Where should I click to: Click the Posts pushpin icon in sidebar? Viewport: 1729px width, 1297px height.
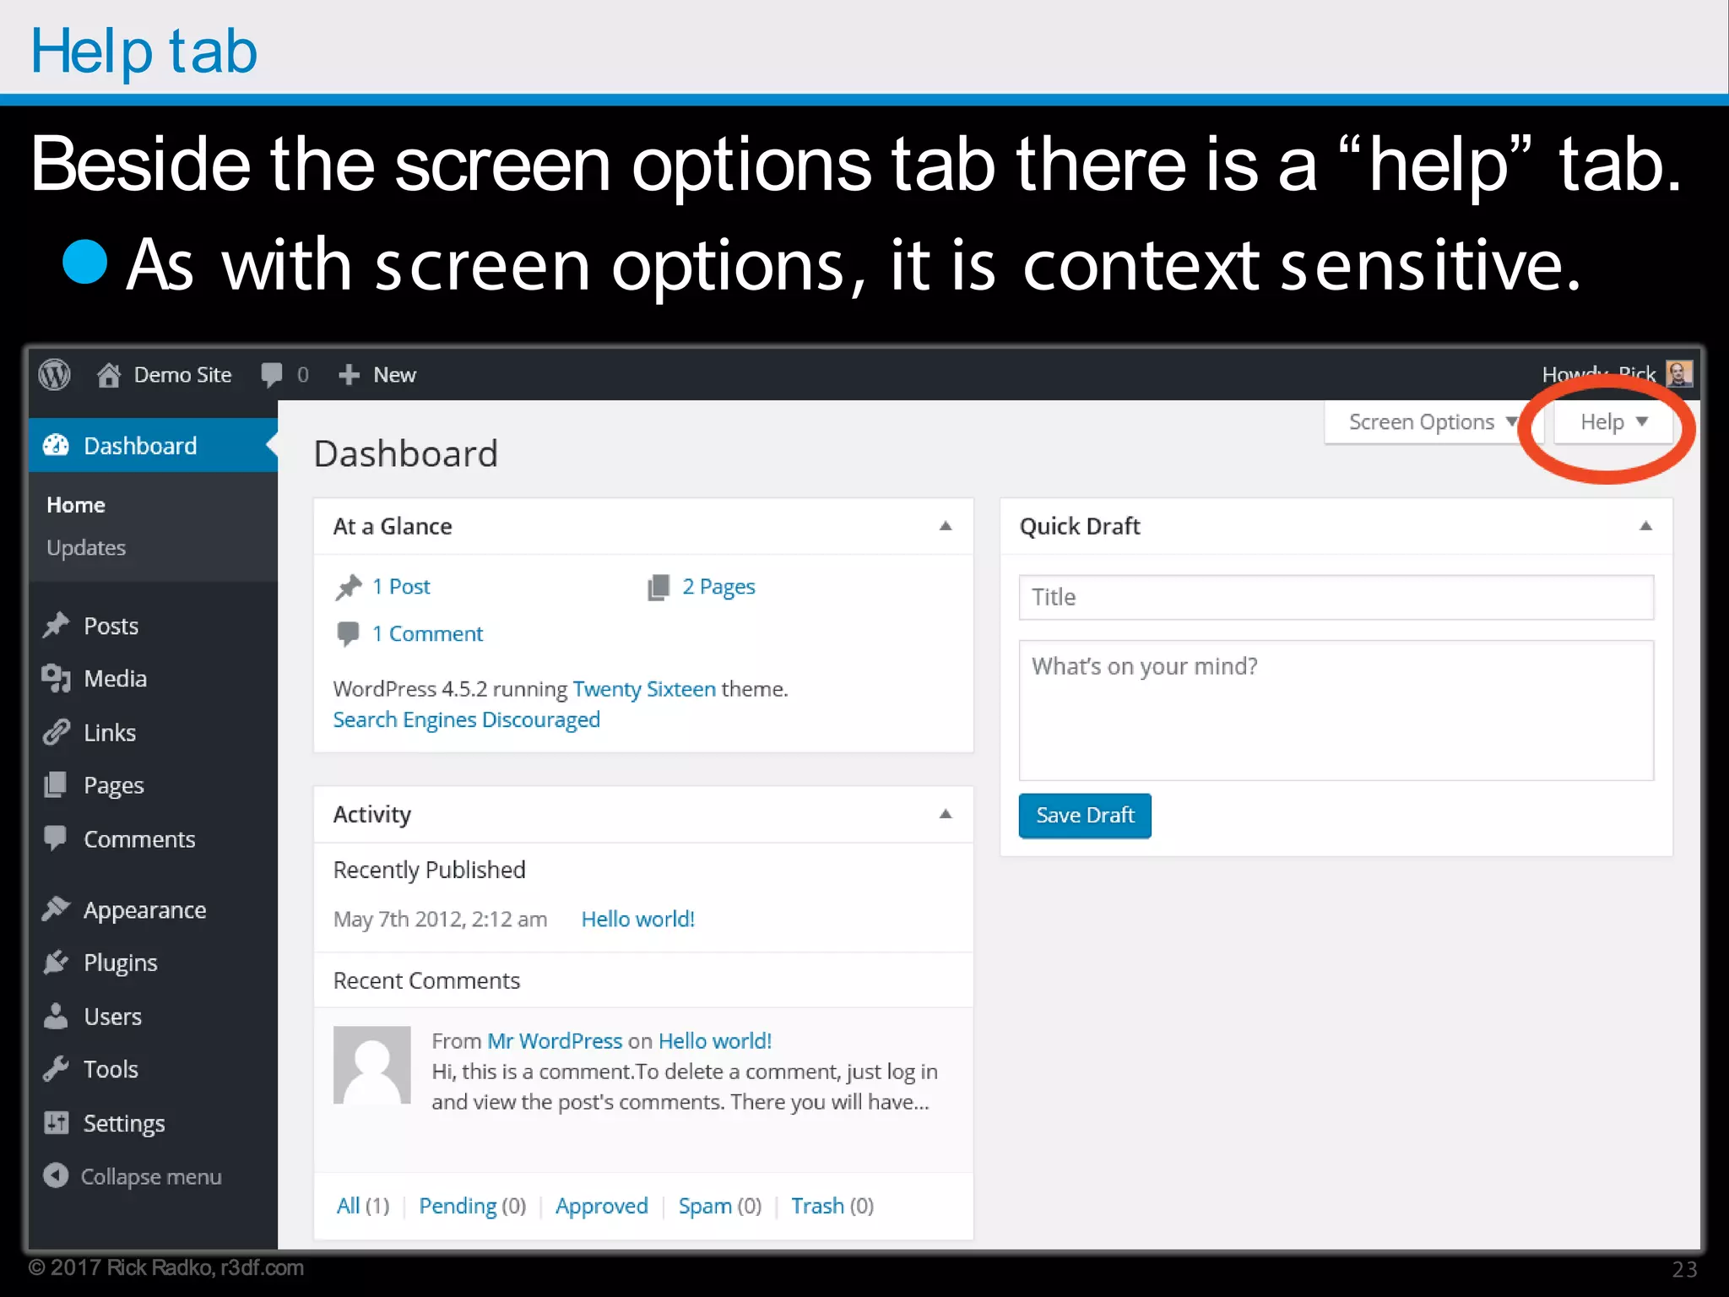[57, 626]
